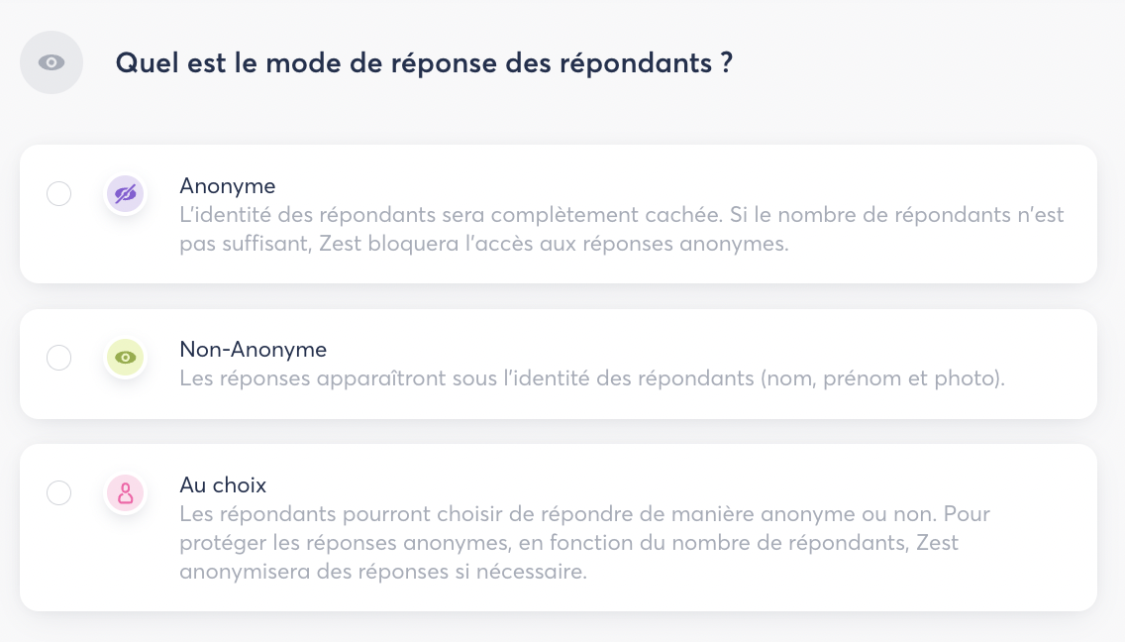Click the text 'anonymisera des réponses si nécessaire'
This screenshot has height=642, width=1125.
click(383, 573)
